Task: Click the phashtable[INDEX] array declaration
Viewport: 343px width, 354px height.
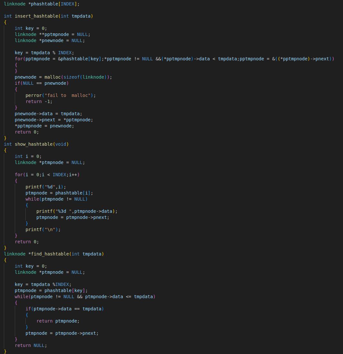Action: (x=41, y=4)
